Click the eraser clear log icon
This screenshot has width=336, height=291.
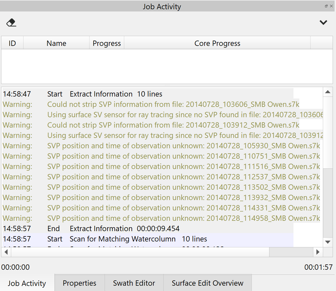[11, 22]
